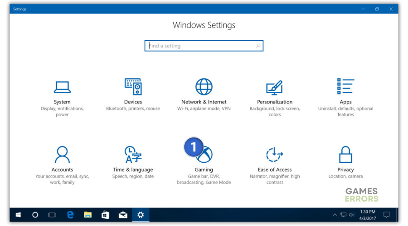The height and width of the screenshot is (226, 408).
Task: Minimize the Settings window
Action: click(x=363, y=9)
